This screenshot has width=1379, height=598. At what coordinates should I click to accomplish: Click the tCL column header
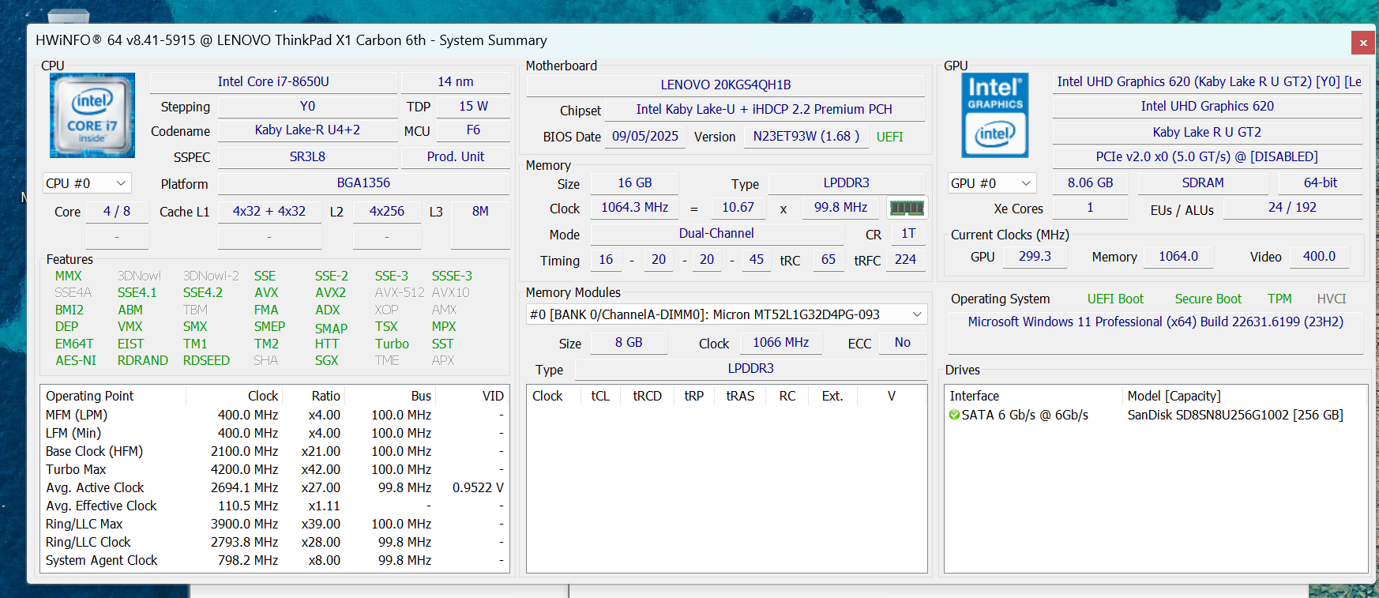[600, 396]
